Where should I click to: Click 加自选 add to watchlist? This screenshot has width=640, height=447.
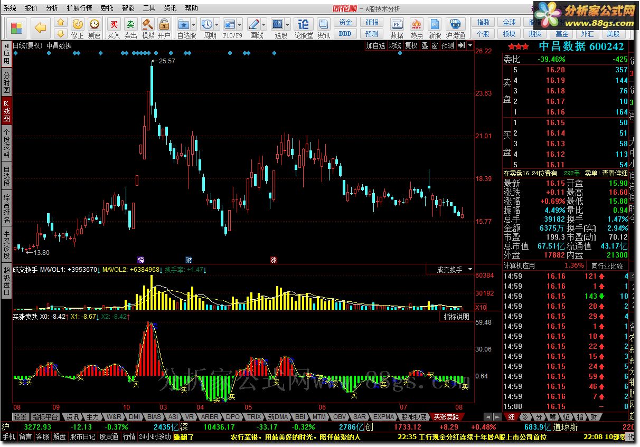[376, 45]
